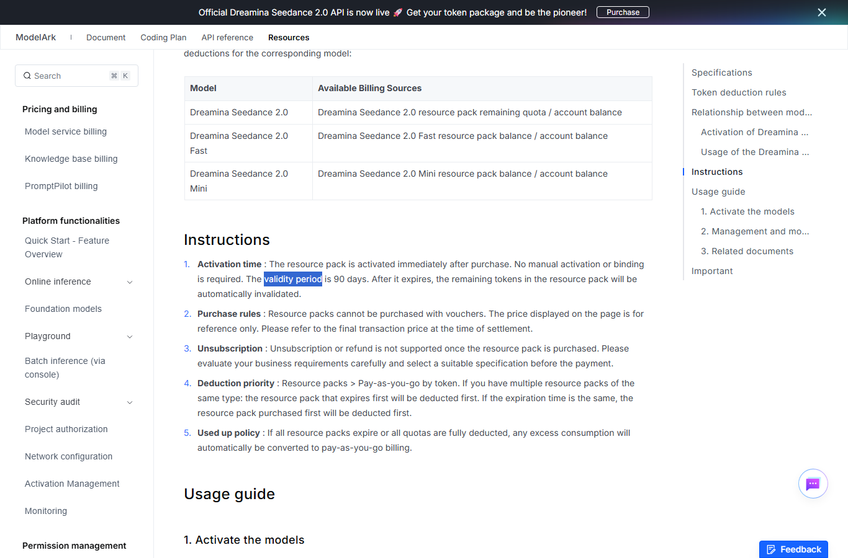Close the Seedance API announcement banner

[x=821, y=12]
